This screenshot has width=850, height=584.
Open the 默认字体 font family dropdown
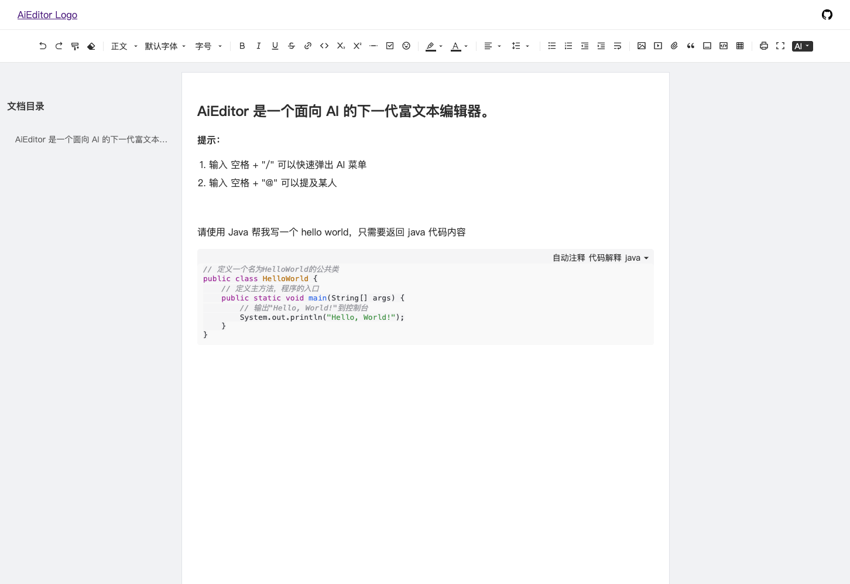[164, 46]
